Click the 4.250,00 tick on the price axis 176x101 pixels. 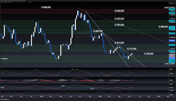pos(172,19)
